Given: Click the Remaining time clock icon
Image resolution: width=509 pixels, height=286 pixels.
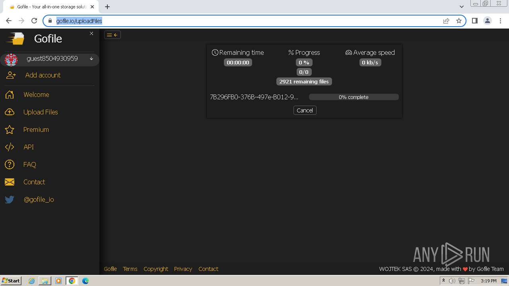Looking at the screenshot, I should pyautogui.click(x=215, y=52).
